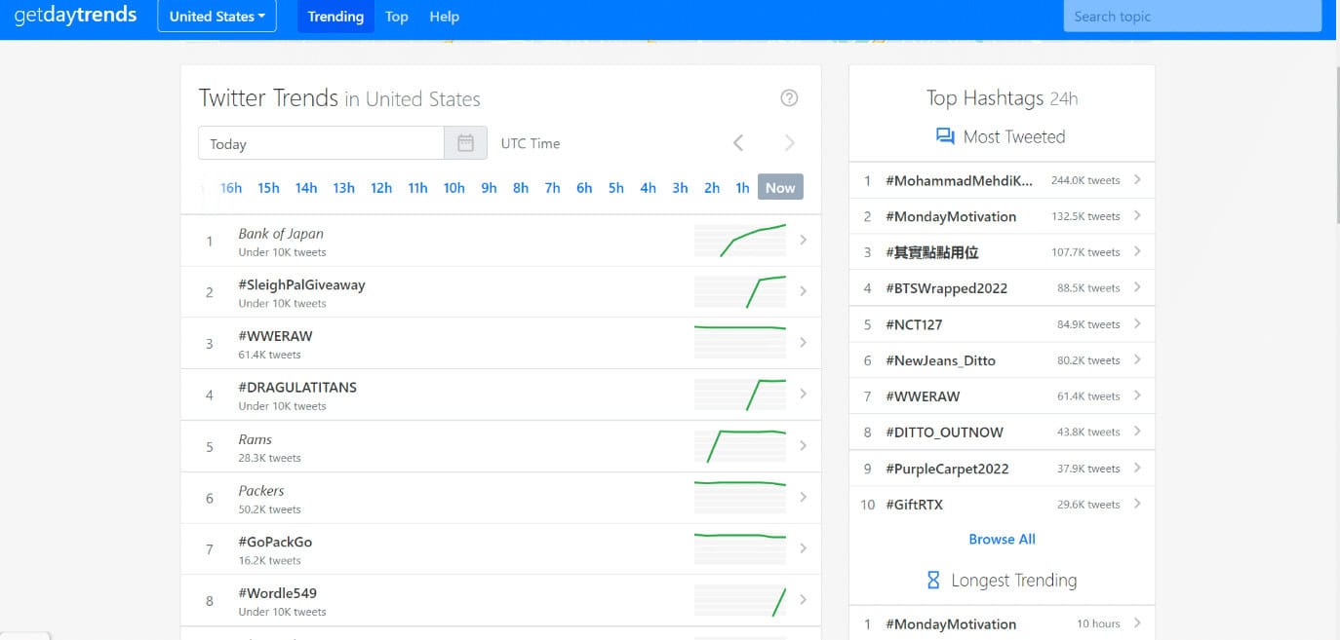
Task: Open the Bank of Japan trend
Action: (x=281, y=234)
